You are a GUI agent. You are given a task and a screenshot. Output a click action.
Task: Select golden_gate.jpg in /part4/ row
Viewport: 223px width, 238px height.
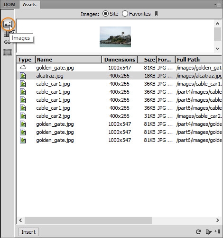tap(55, 124)
